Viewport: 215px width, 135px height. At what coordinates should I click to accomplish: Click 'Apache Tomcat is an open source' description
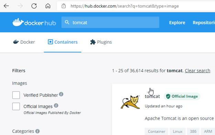[x=179, y=118]
